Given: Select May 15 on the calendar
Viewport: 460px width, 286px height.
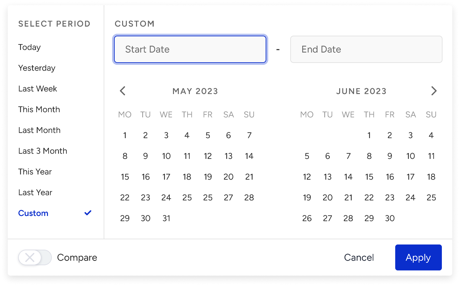Looking at the screenshot, I should (125, 177).
